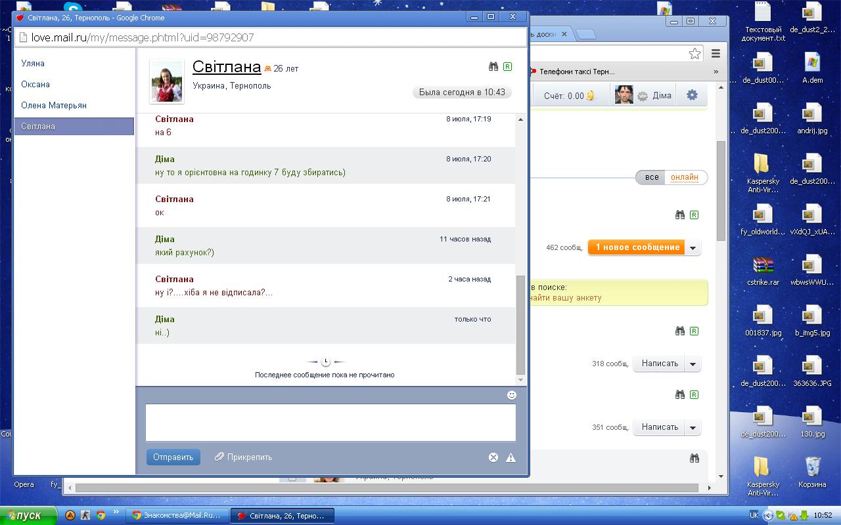The width and height of the screenshot is (841, 525).
Task: Show more bookmarks via the bookmarks bar chevron
Action: [x=716, y=72]
